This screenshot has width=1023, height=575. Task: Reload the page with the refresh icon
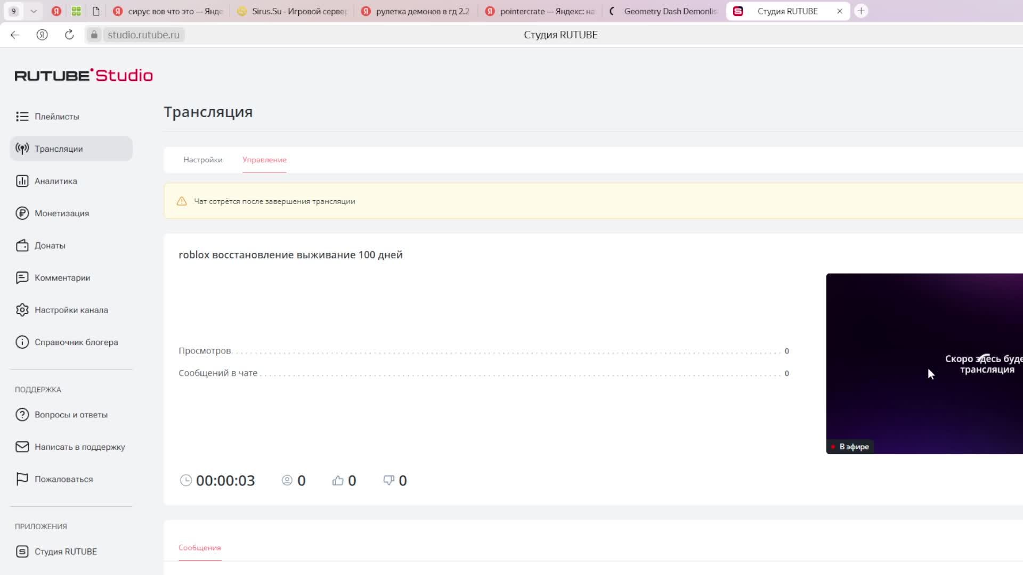pyautogui.click(x=69, y=35)
